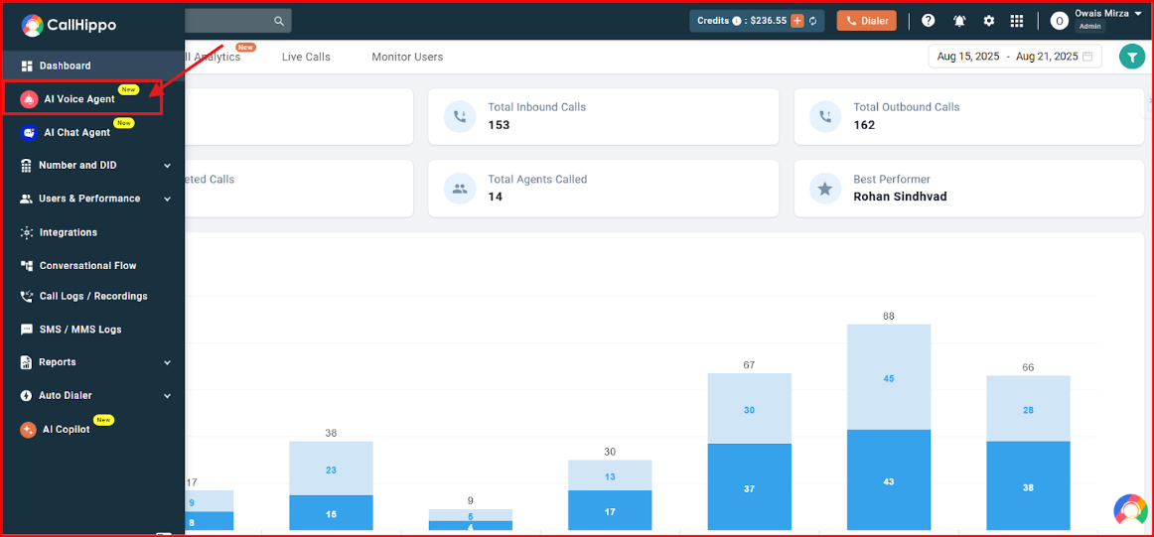Image resolution: width=1154 pixels, height=537 pixels.
Task: Click the Credits amount $236.55
Action: click(x=769, y=21)
